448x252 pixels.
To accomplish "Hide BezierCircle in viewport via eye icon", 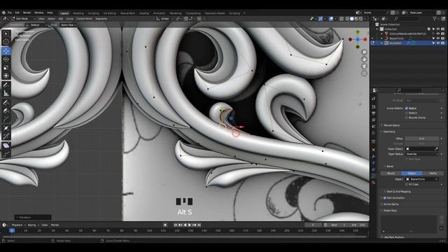I will (438, 38).
